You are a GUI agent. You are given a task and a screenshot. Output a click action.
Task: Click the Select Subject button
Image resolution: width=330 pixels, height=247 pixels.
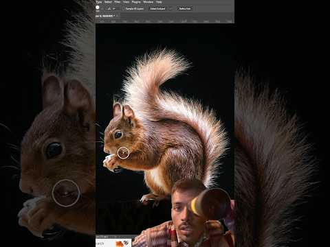tap(157, 9)
